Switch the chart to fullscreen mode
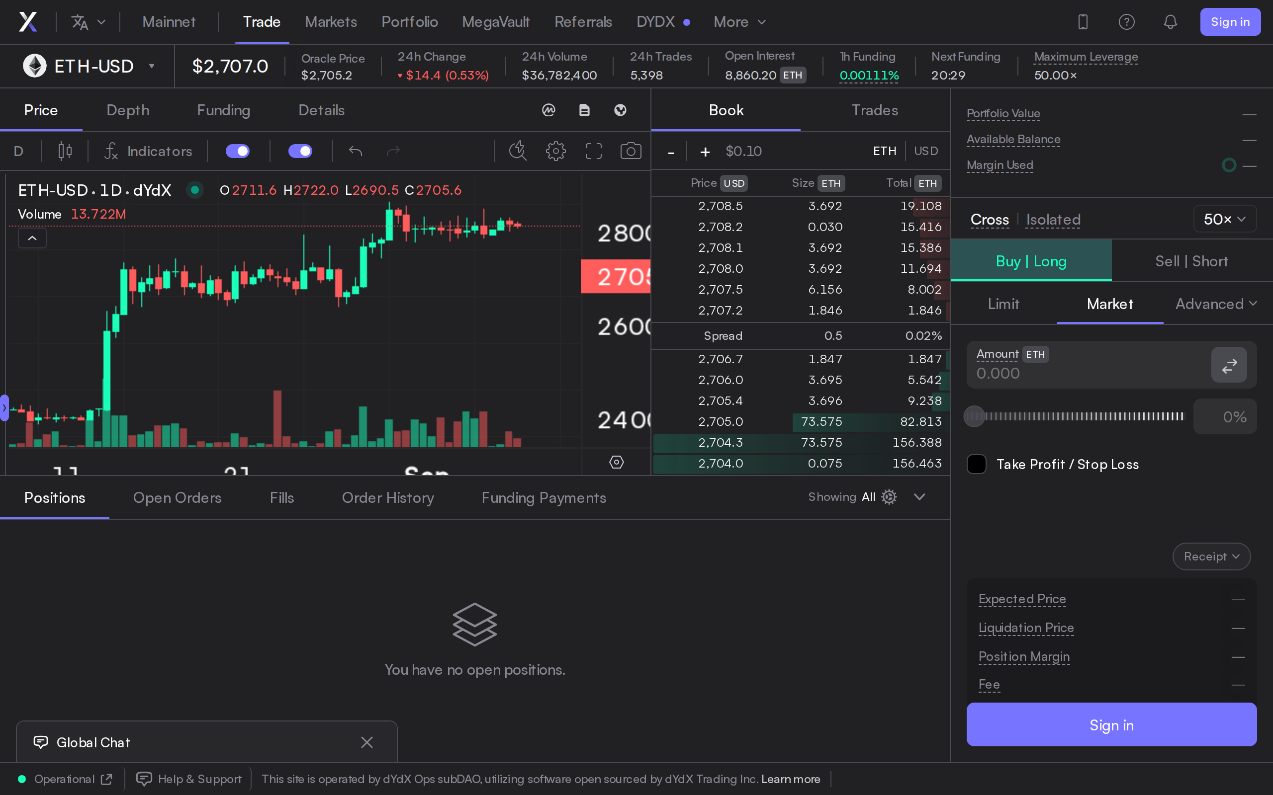This screenshot has height=795, width=1273. coord(593,152)
